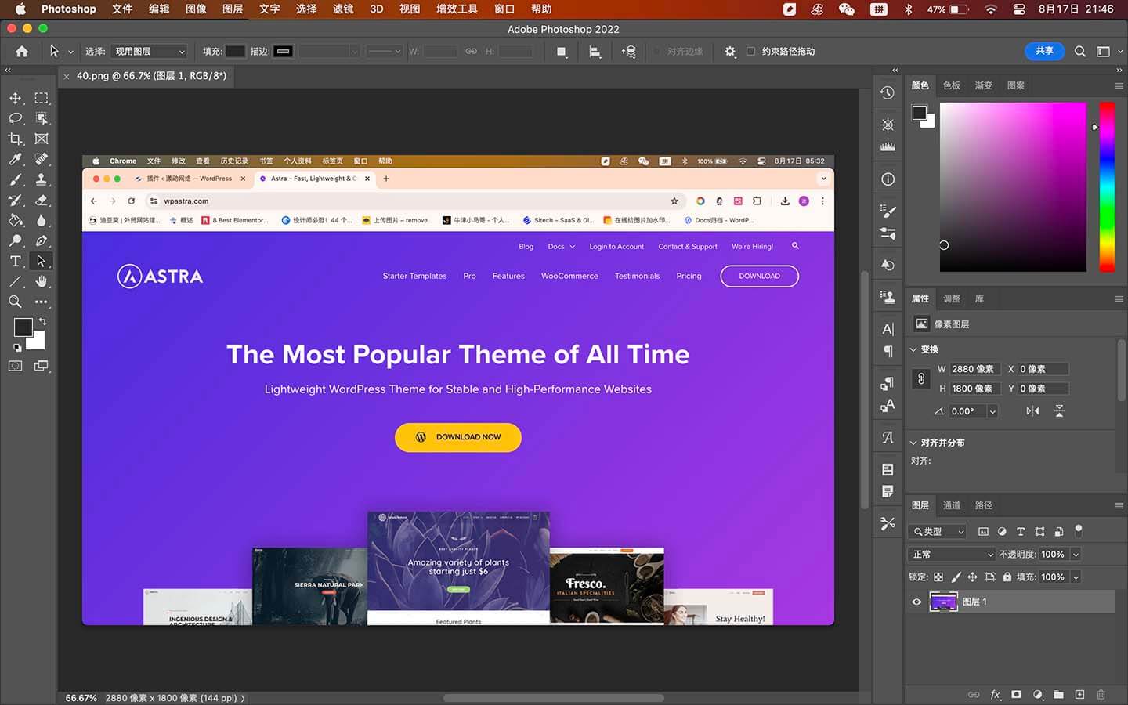Select the Pen tool
The height and width of the screenshot is (705, 1128).
click(42, 240)
